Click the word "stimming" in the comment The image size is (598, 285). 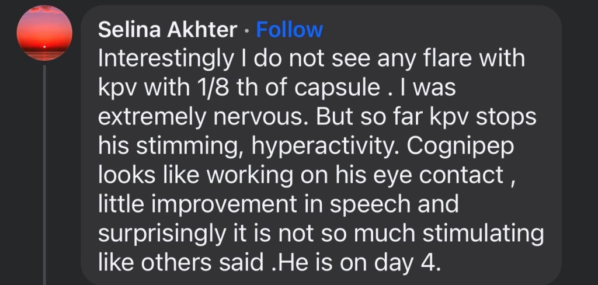click(x=177, y=145)
